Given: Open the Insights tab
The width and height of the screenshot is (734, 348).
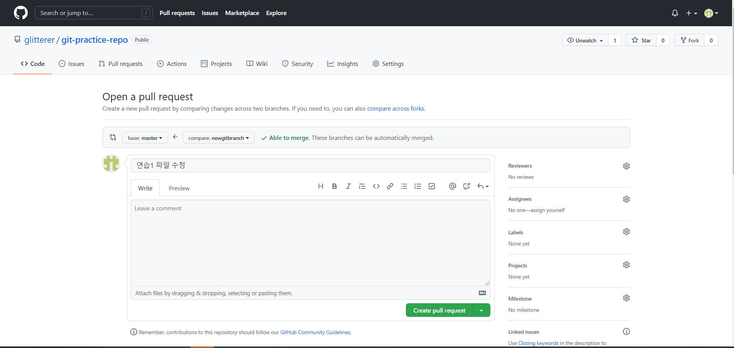Looking at the screenshot, I should click(343, 64).
